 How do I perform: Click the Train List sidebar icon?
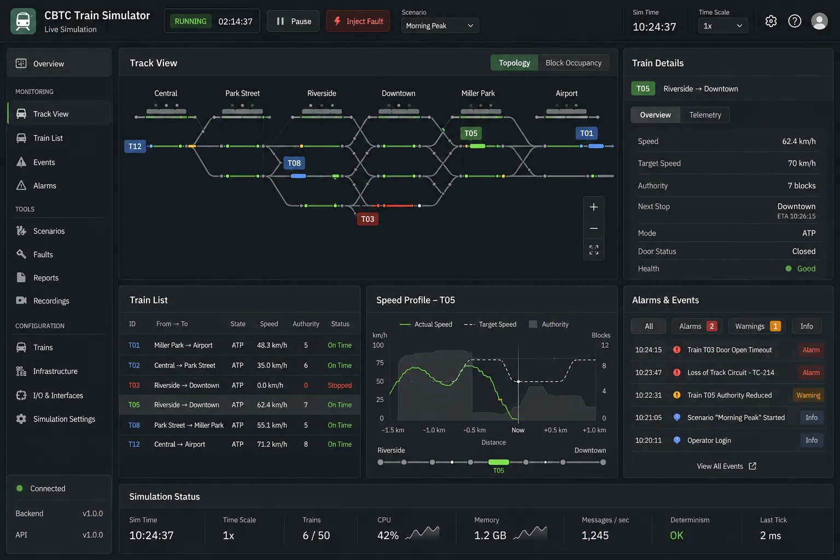click(21, 138)
